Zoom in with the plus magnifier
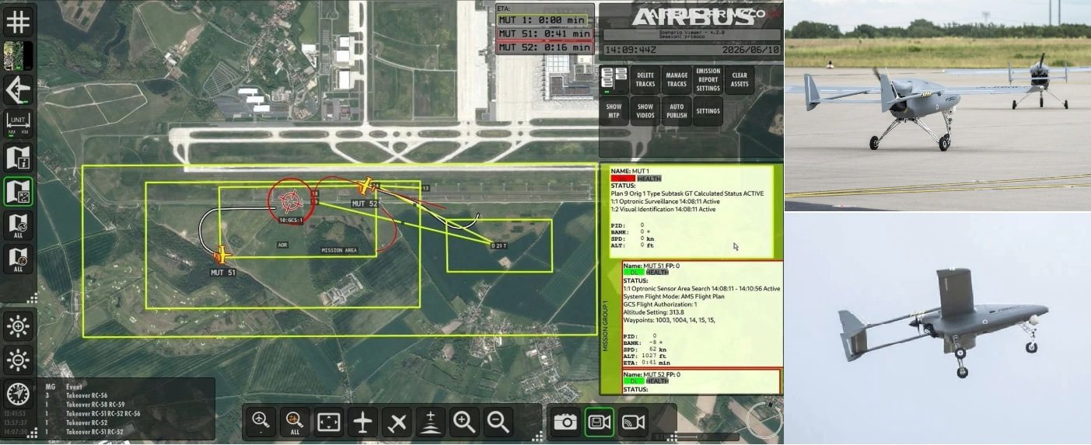Screen dimensions: 1091x445 click(x=465, y=422)
